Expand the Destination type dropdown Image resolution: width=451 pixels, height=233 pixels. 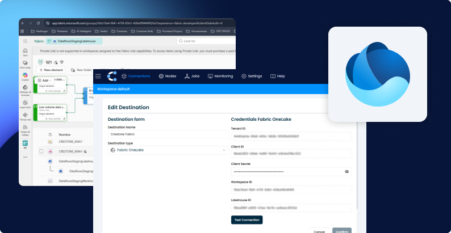coord(168,150)
